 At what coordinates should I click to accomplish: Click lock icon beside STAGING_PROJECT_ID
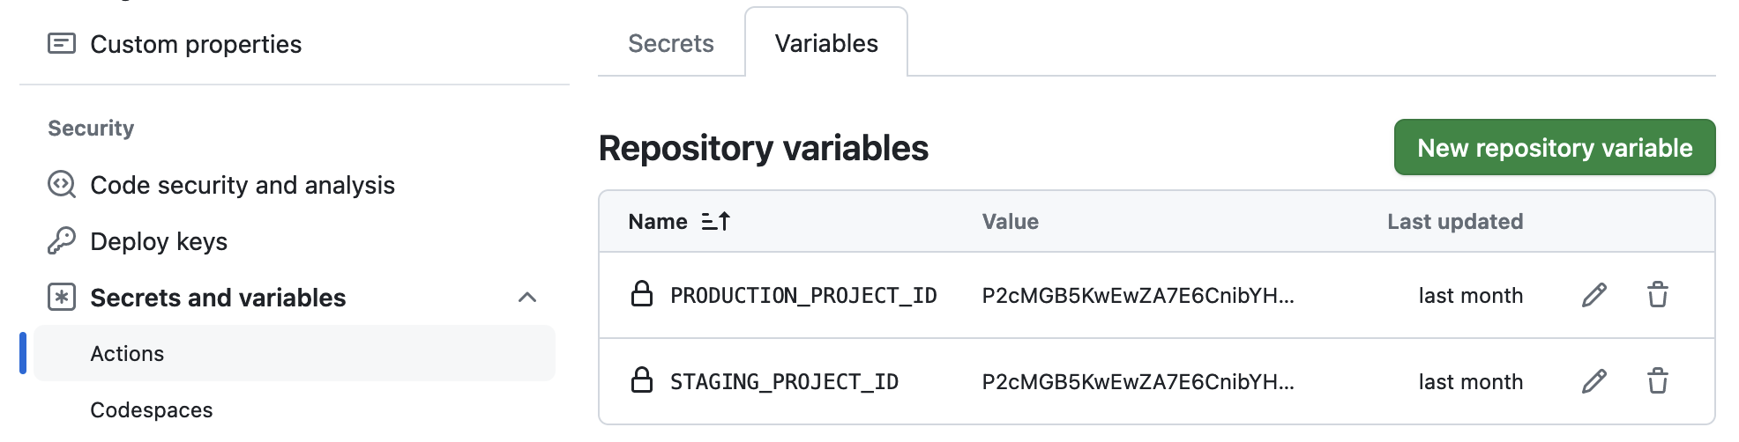pyautogui.click(x=642, y=380)
